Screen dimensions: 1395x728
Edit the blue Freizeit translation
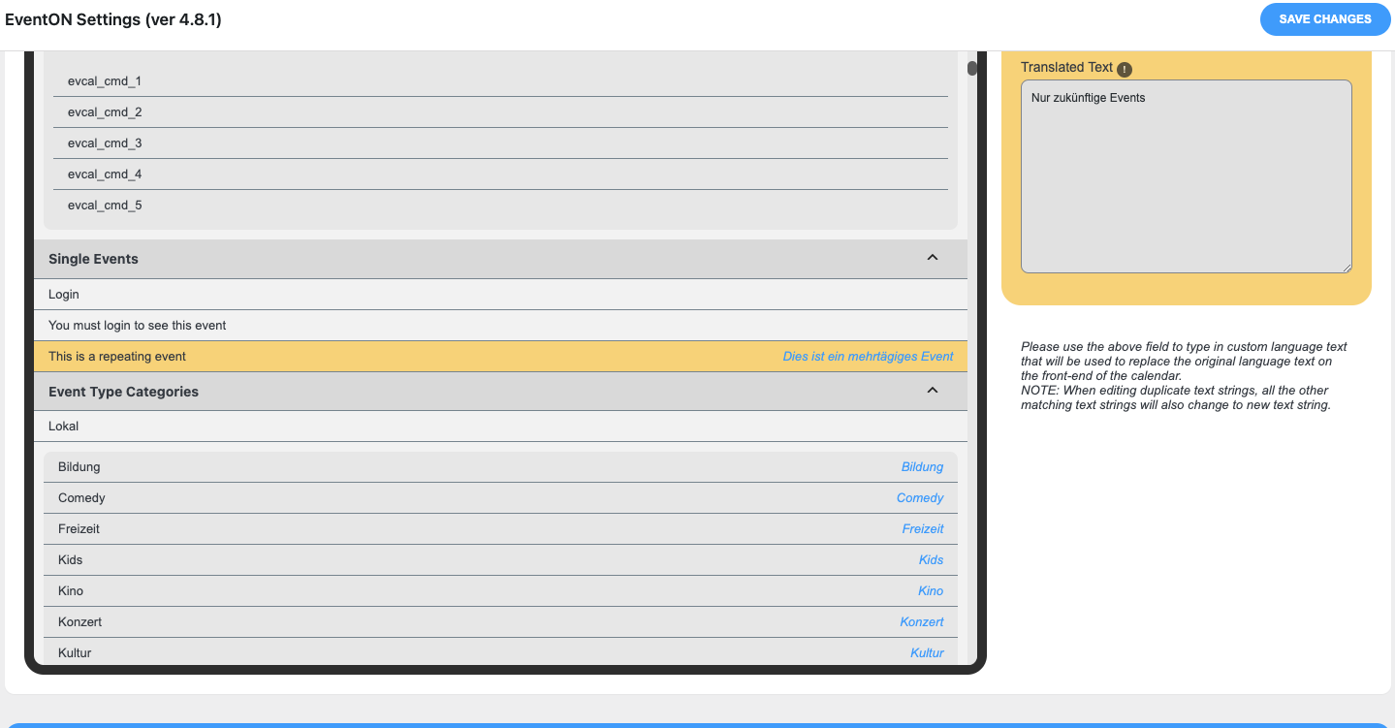click(x=923, y=529)
